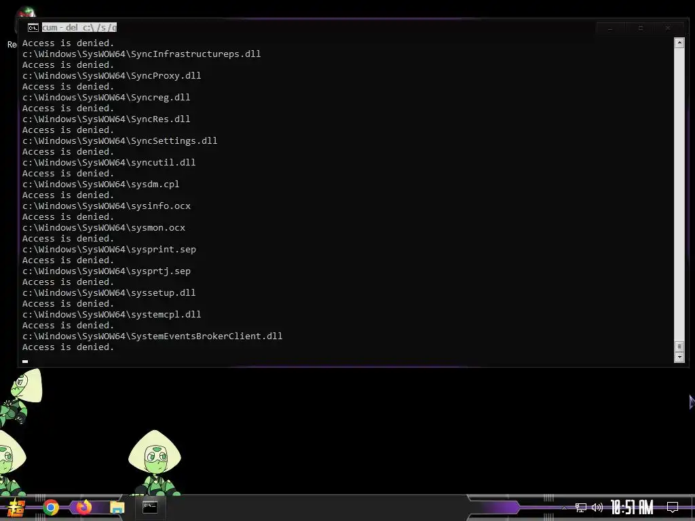Viewport: 695px width, 521px height.
Task: Click the network status tray icon
Action: [581, 507]
